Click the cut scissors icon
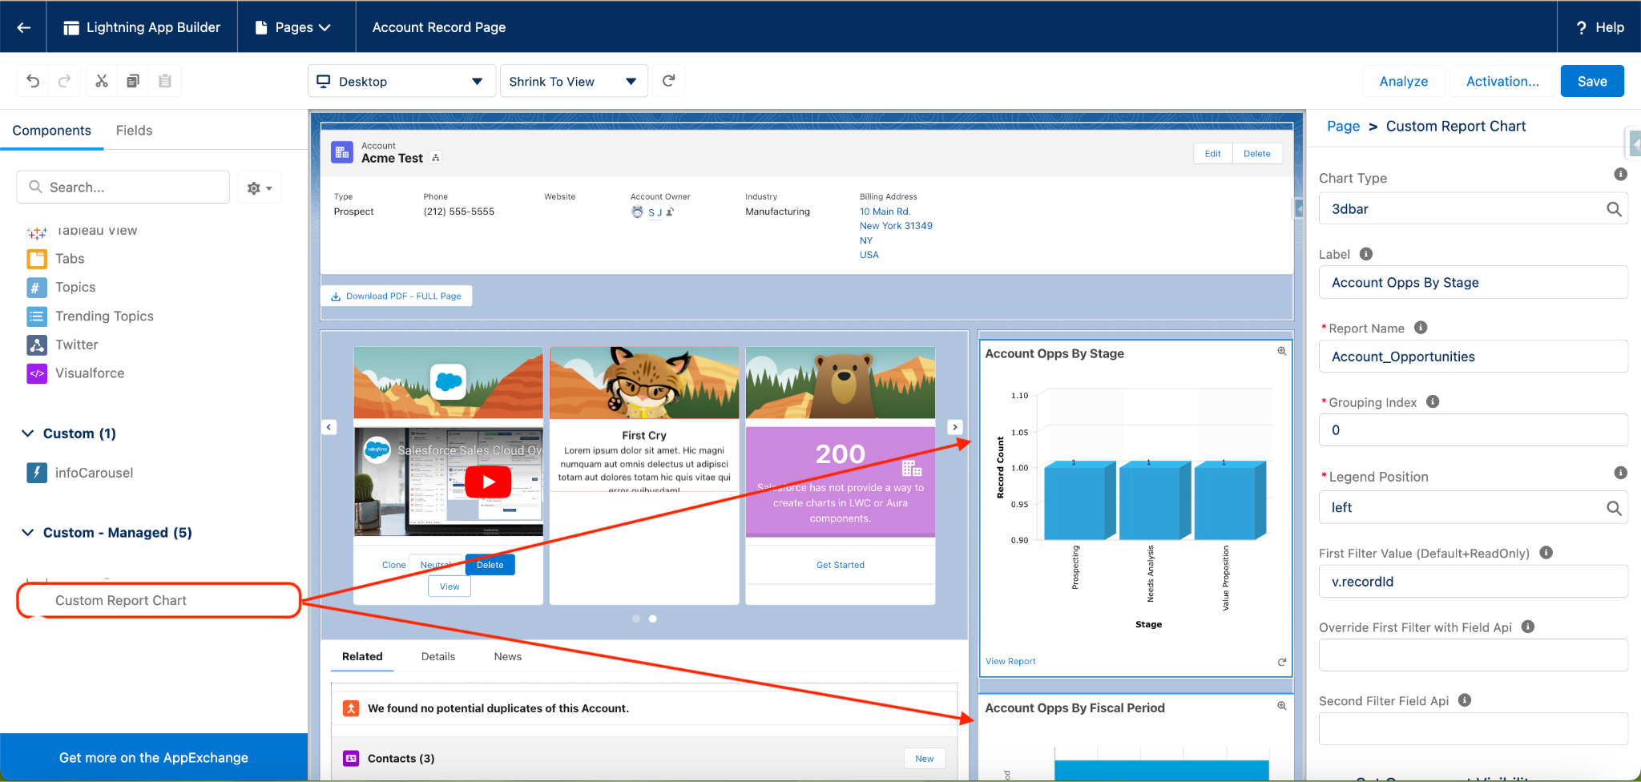 102,81
